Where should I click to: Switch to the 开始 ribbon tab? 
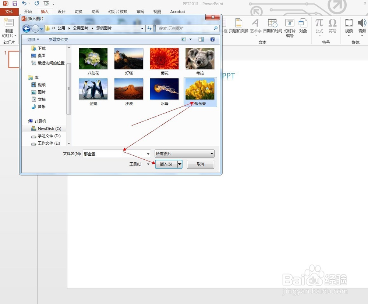28,11
